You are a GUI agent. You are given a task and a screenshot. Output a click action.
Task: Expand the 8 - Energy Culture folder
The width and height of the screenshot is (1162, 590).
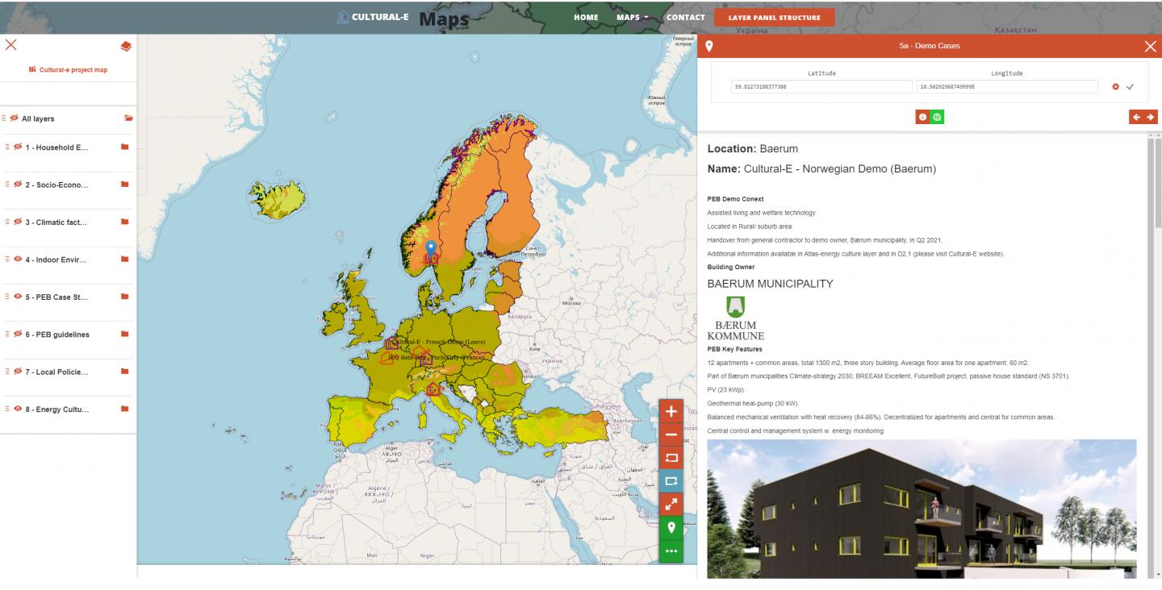pos(124,409)
